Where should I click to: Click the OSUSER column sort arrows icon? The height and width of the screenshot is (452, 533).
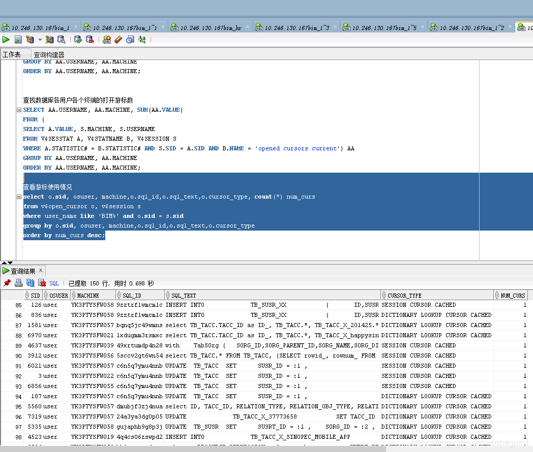pyautogui.click(x=46, y=295)
